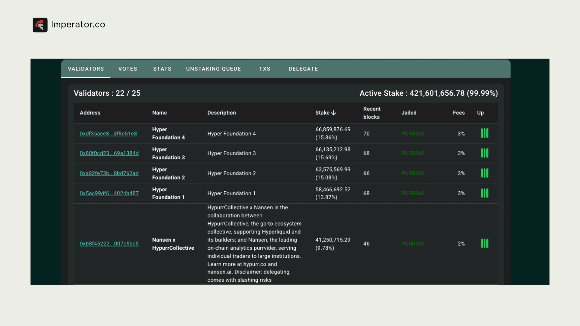Click the Hyper Foundation 3 description cell
580x326 pixels.
[231, 153]
